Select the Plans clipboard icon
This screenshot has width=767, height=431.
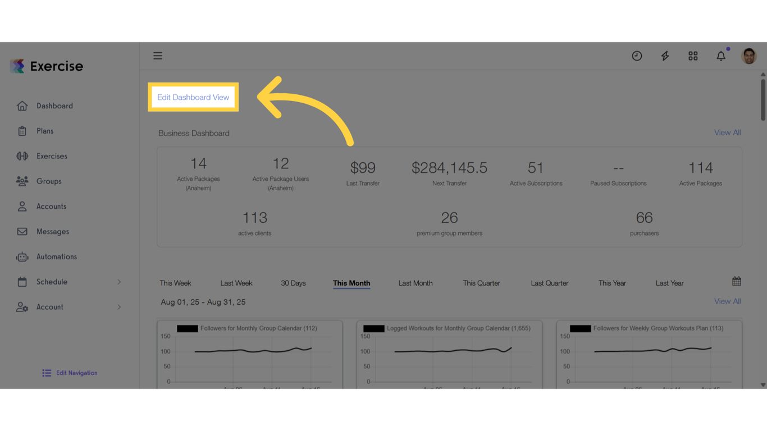coord(22,131)
